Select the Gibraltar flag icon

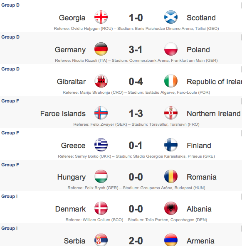point(101,81)
